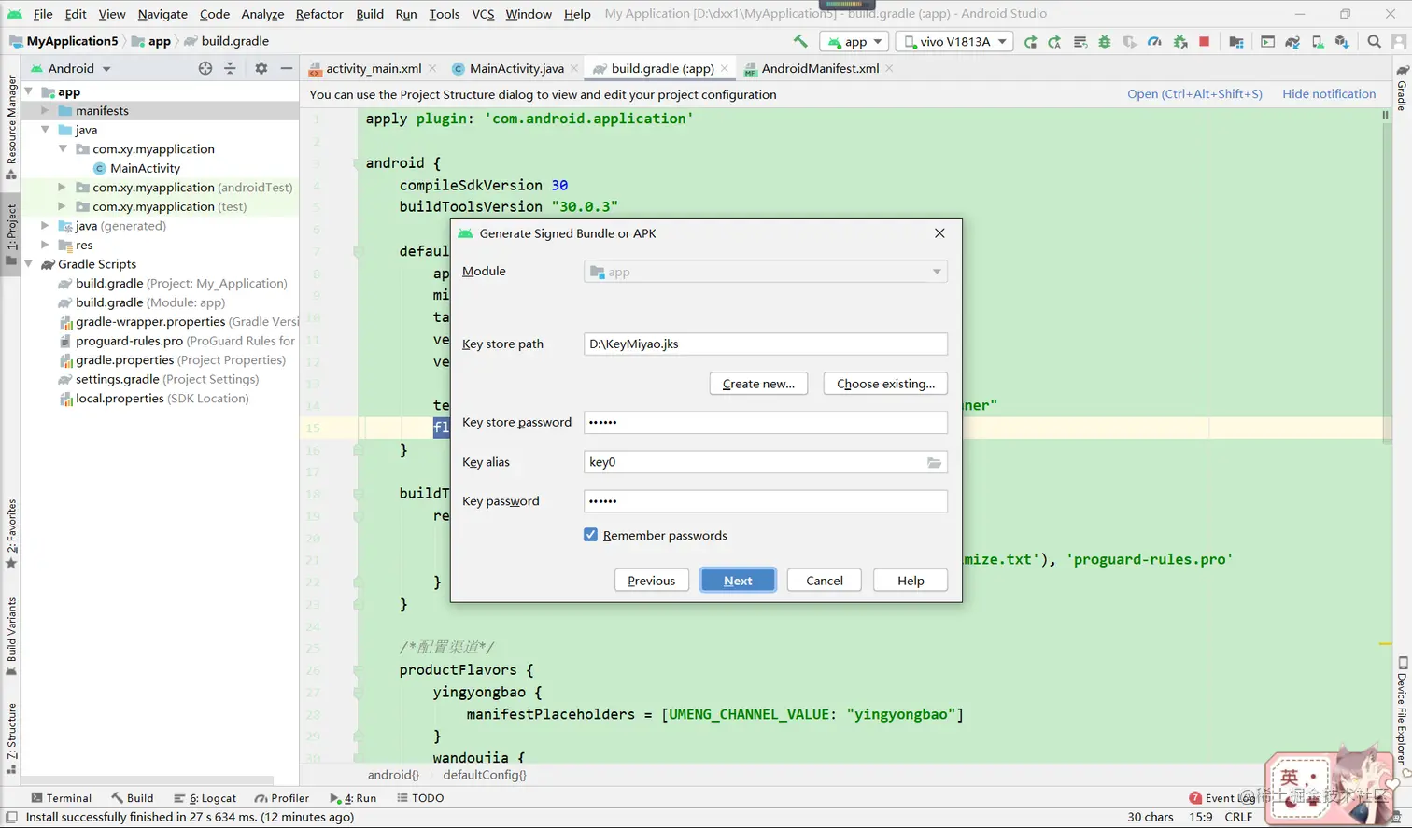Open the Build menu
This screenshot has height=828, width=1412.
(x=370, y=14)
